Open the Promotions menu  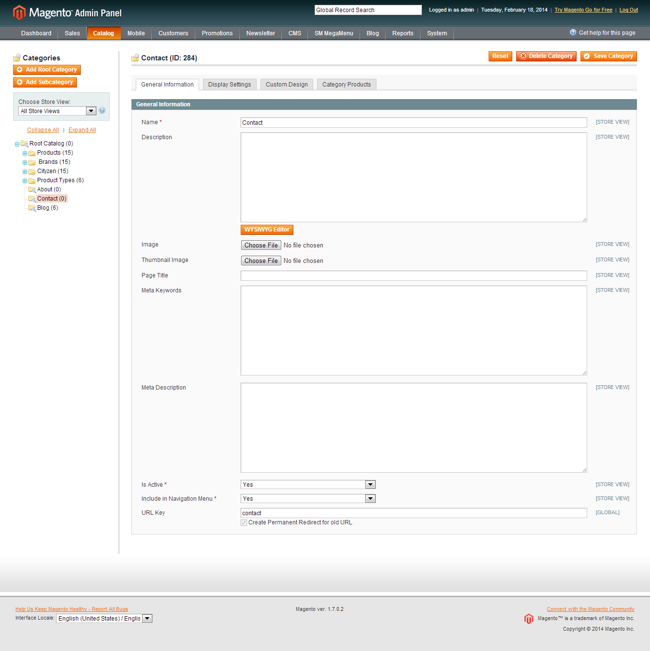(x=217, y=33)
